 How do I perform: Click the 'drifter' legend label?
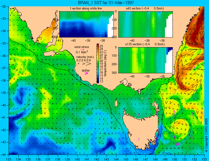(x=86, y=71)
